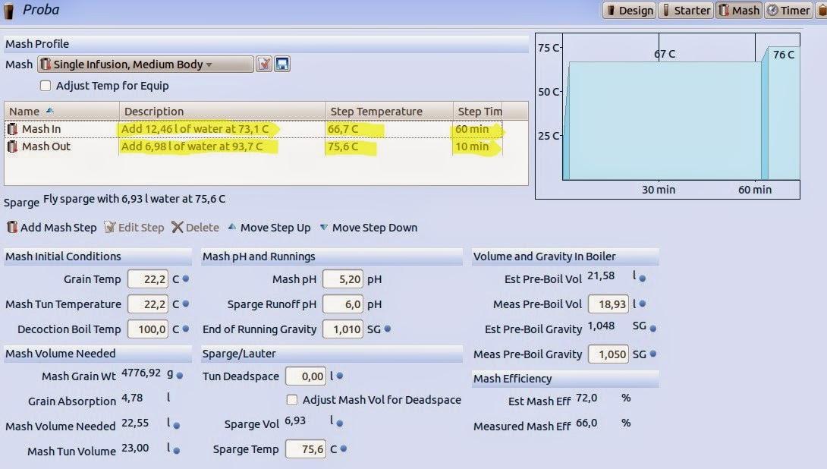Click the blue dot beside End of Running Gravity
Viewport: 827px width, 469px height.
pos(388,329)
